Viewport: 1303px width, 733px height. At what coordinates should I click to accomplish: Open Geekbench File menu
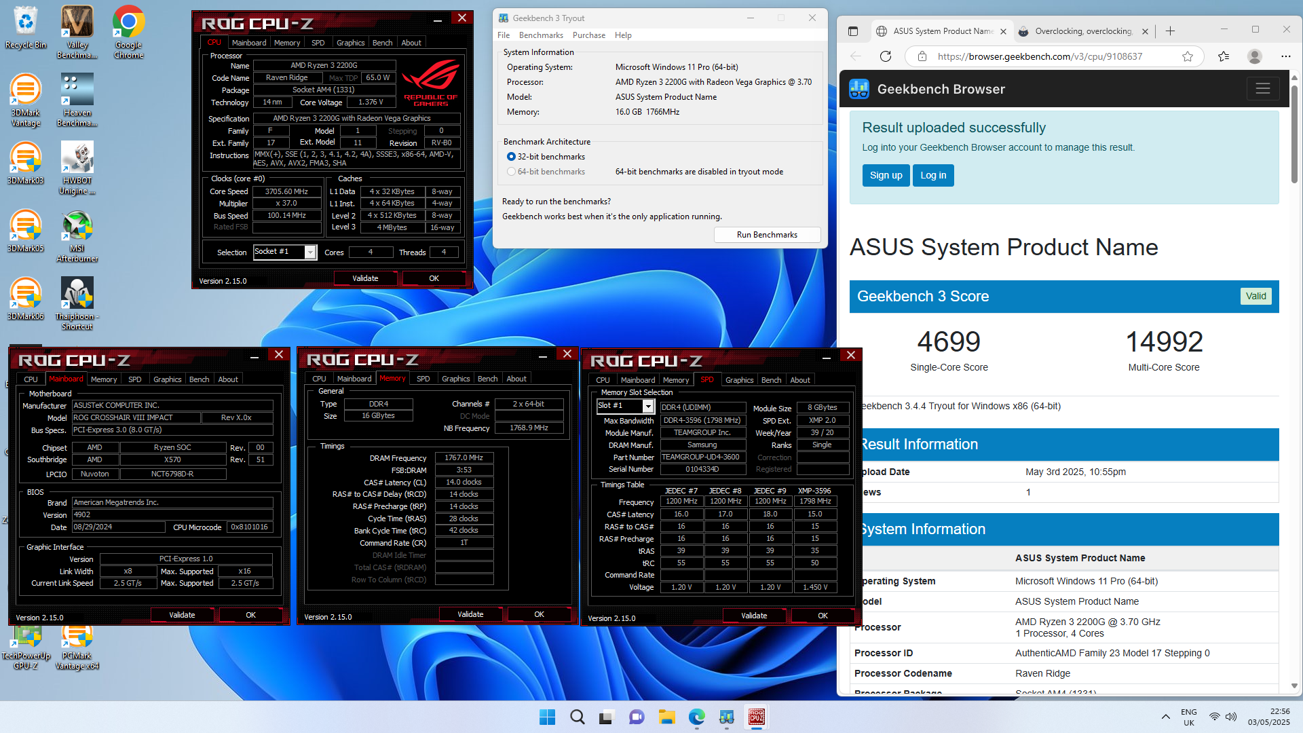pyautogui.click(x=504, y=35)
